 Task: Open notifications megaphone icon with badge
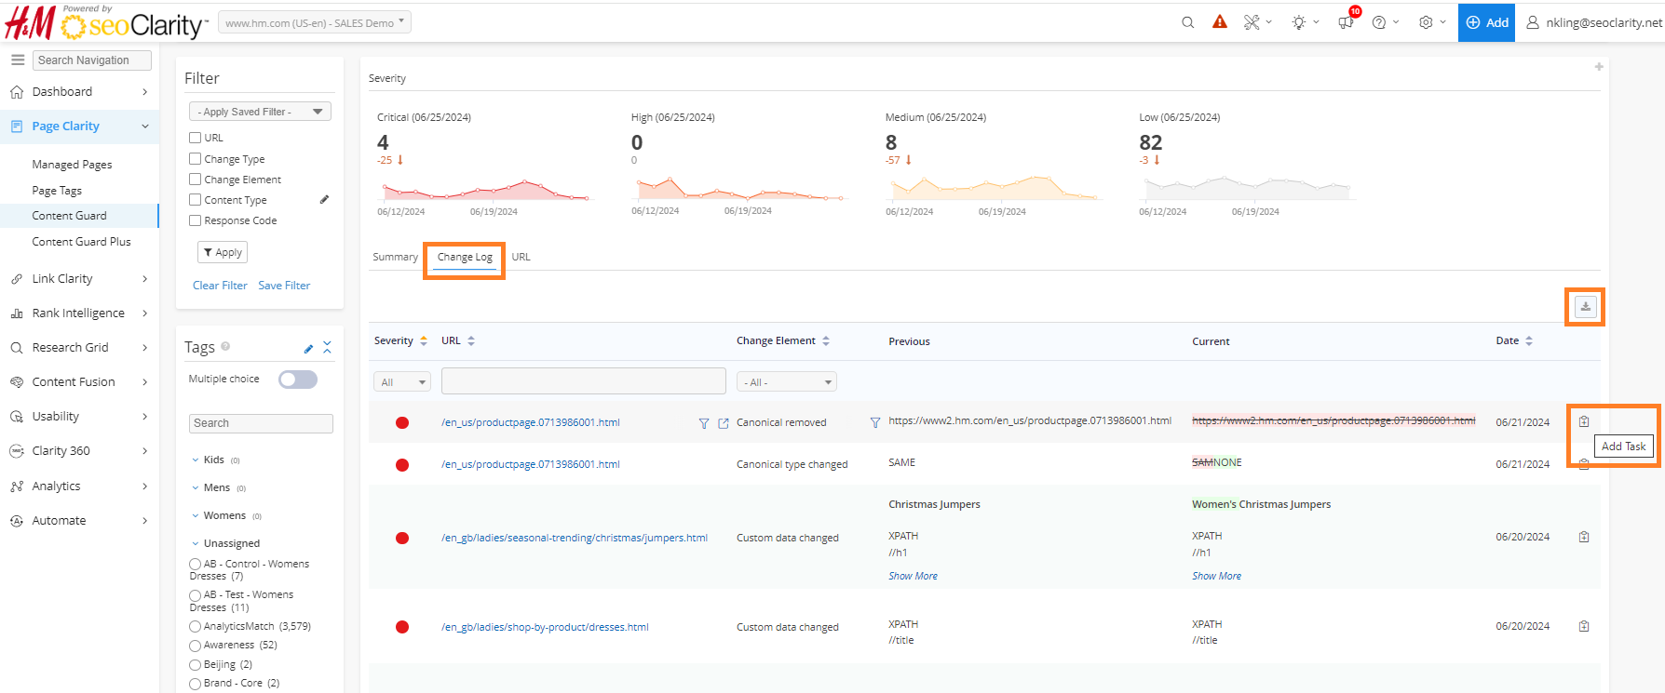(1346, 22)
